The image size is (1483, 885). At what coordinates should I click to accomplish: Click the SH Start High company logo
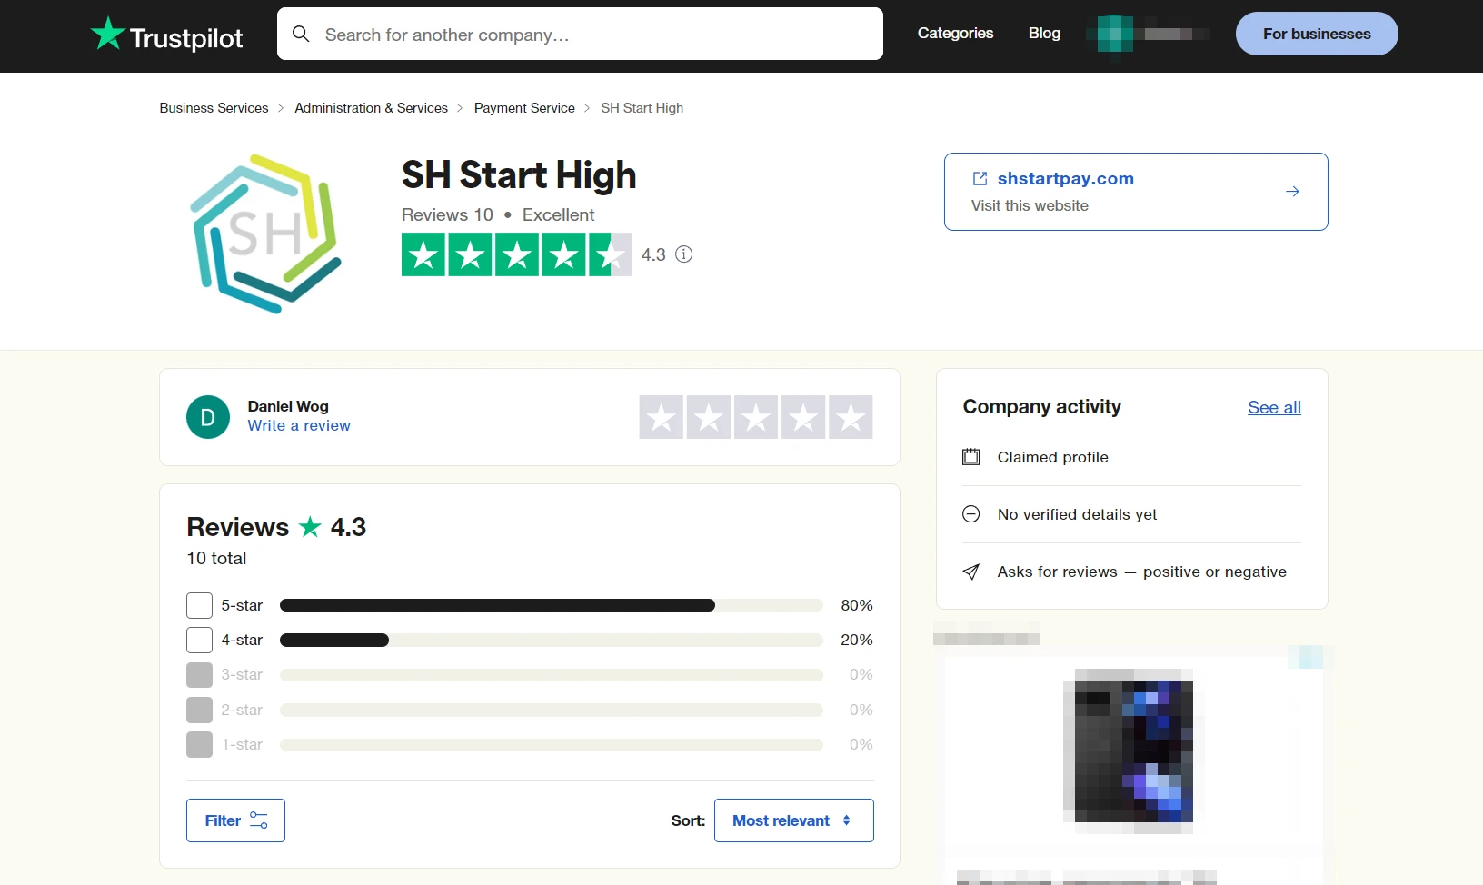tap(266, 234)
